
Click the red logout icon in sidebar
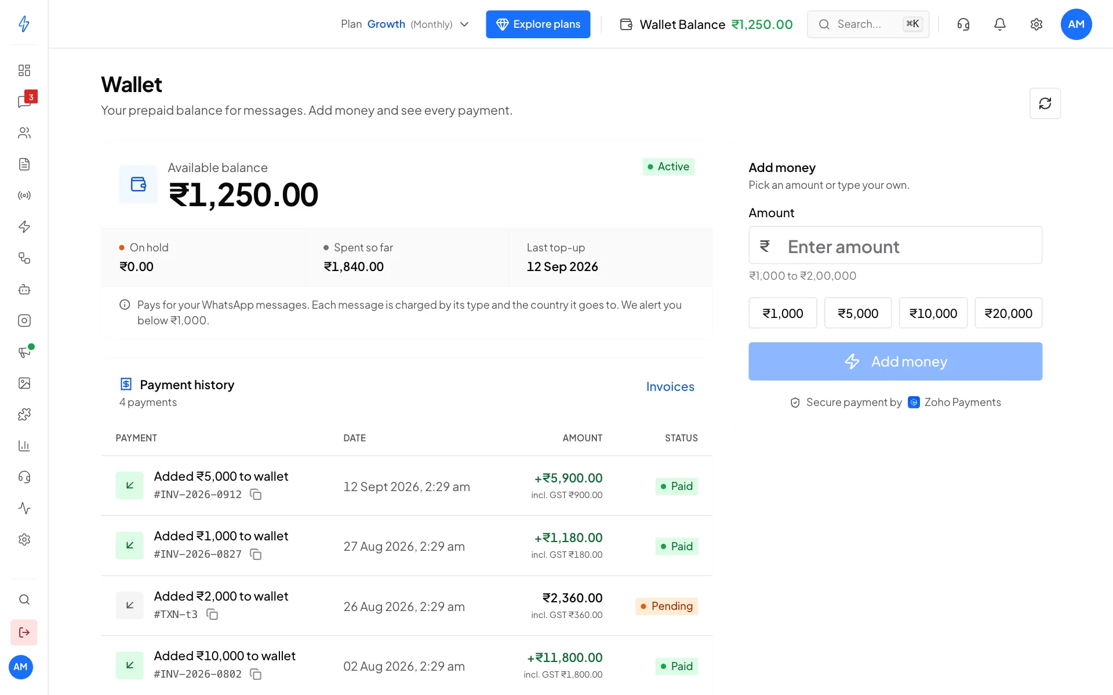24,632
